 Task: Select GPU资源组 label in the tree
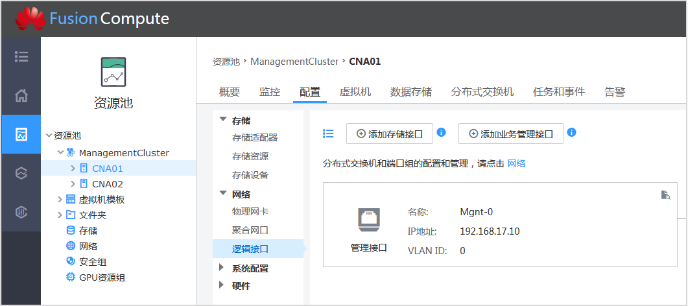(102, 277)
